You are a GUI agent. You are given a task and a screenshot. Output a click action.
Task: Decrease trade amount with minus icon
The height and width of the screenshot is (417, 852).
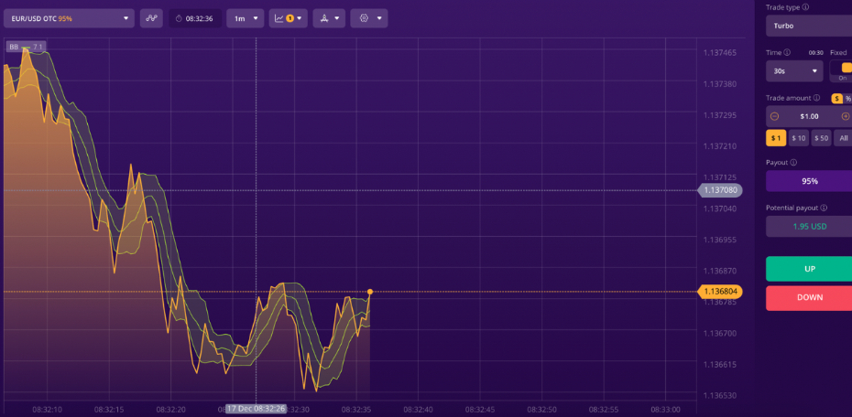click(x=775, y=116)
